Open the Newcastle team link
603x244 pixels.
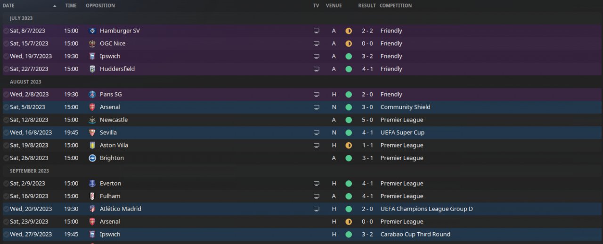pyautogui.click(x=114, y=120)
